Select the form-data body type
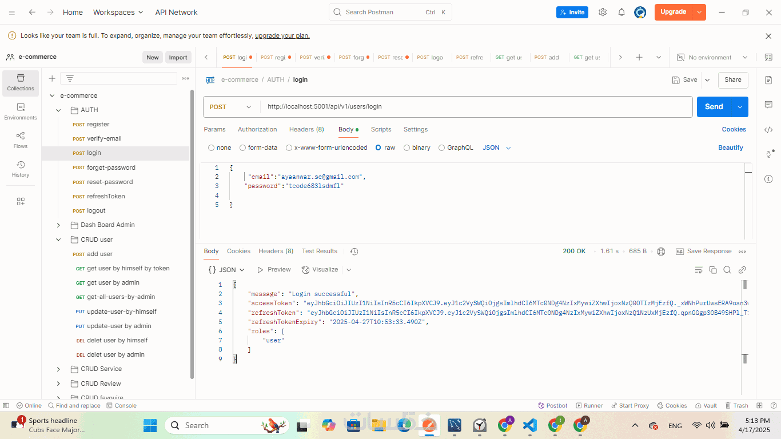The height and width of the screenshot is (439, 781). click(258, 147)
